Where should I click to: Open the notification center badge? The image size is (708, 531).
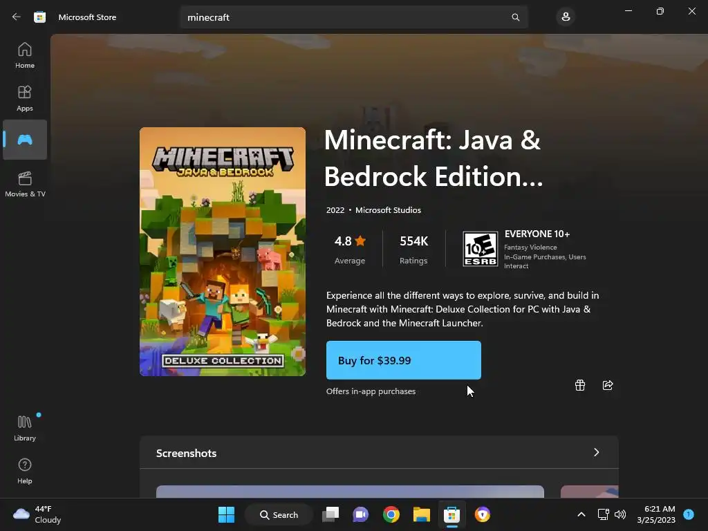pyautogui.click(x=689, y=514)
